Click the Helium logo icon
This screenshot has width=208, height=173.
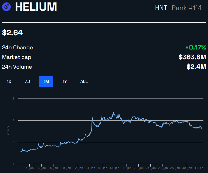point(6,7)
